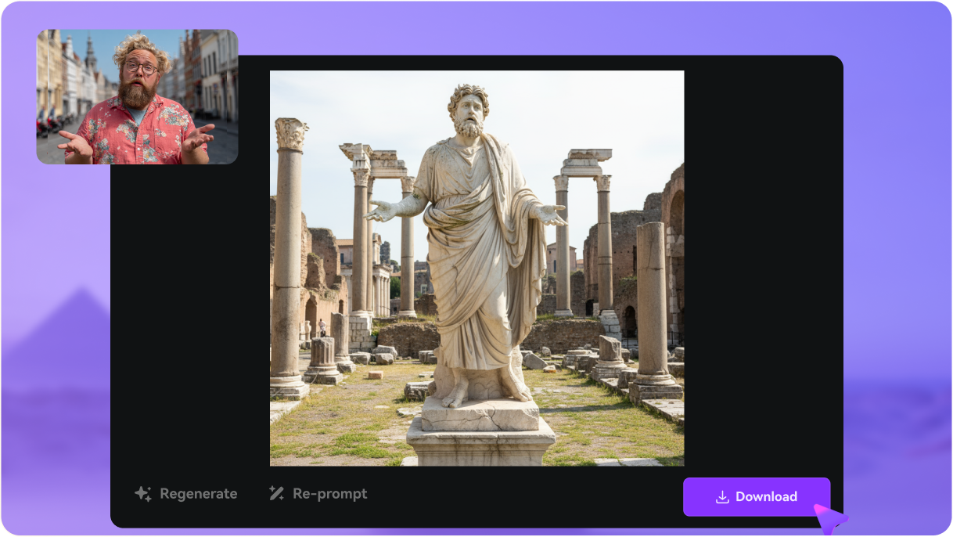Open the source photo thumbnail of bearded man
The image size is (953, 537).
137,96
